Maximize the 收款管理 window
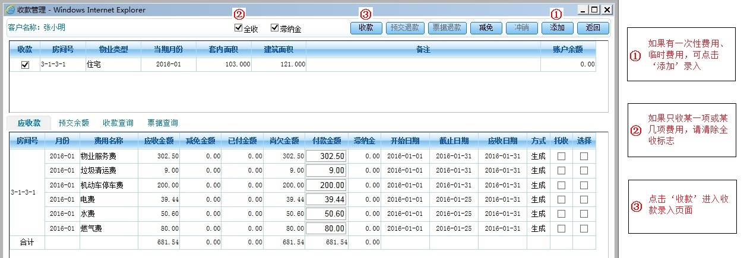747x258 pixels. tap(594, 9)
